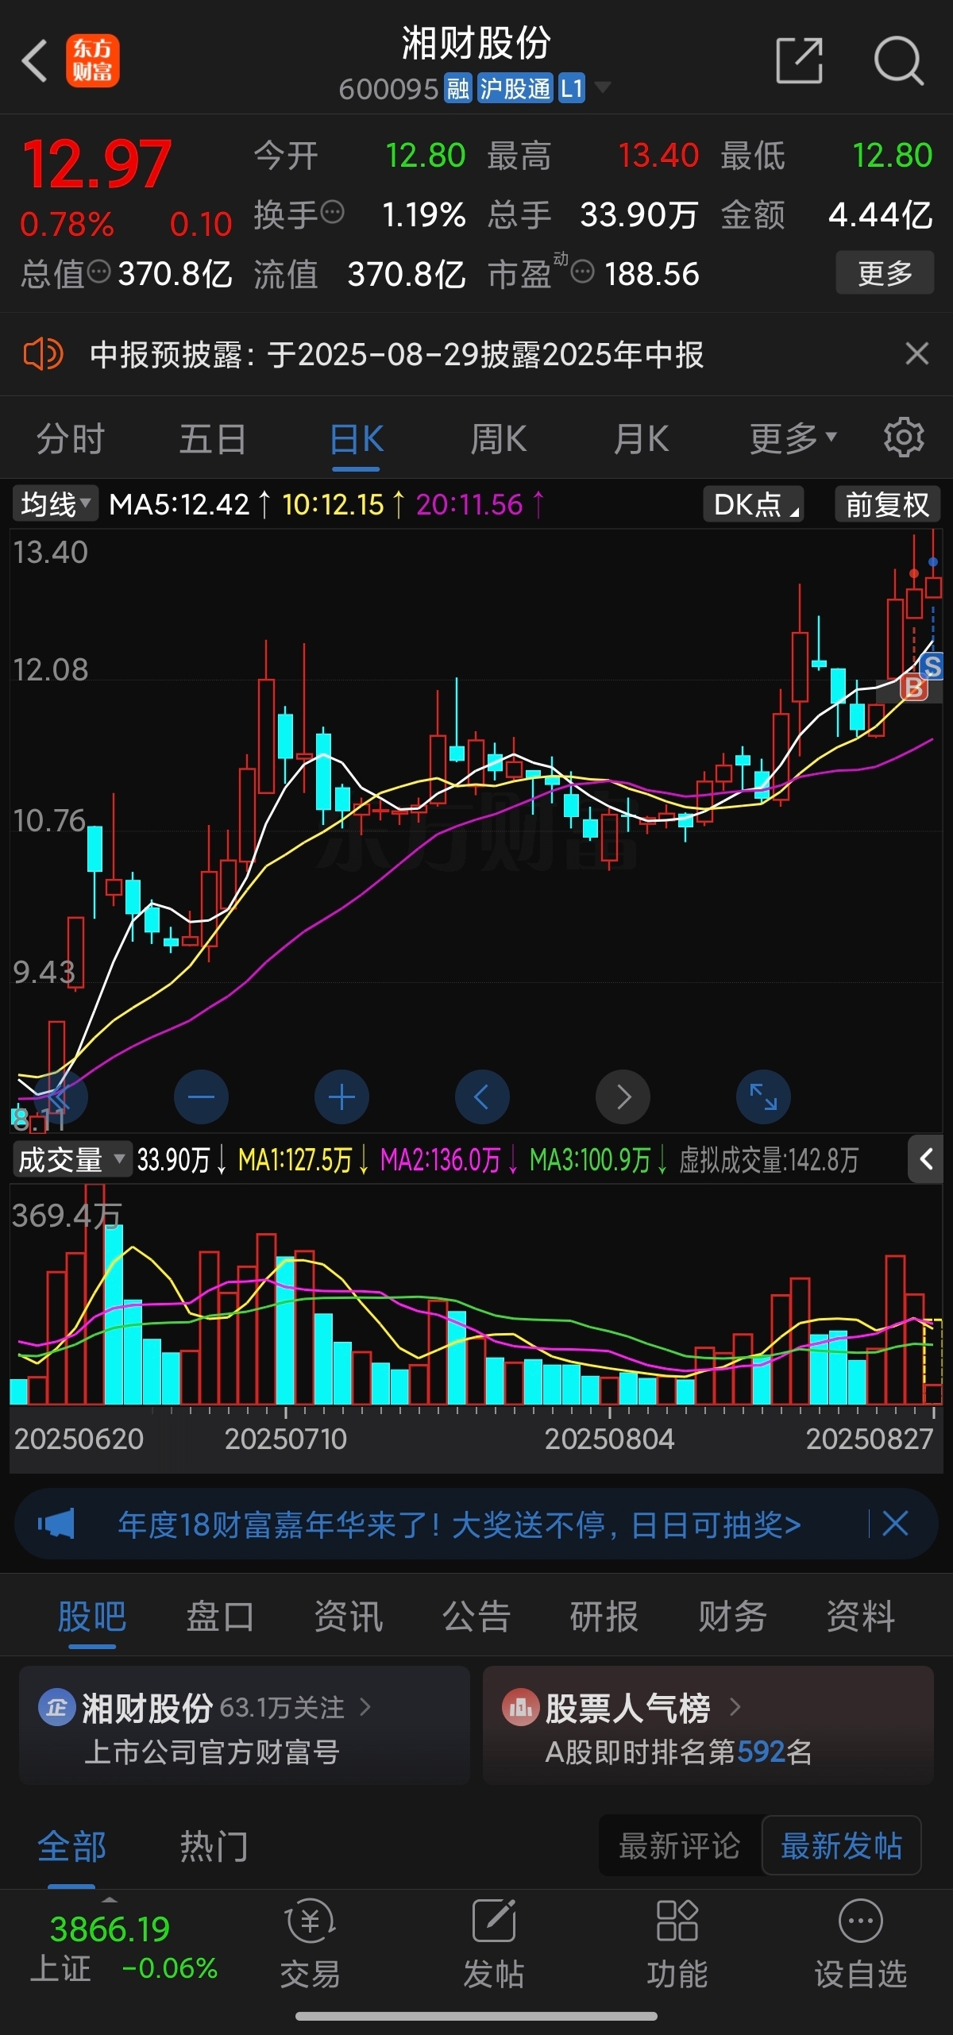953x2035 pixels.
Task: Tap the S sell signal marker
Action: pyautogui.click(x=932, y=666)
